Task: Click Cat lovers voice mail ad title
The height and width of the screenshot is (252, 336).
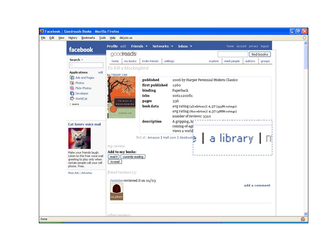Action: tap(84, 124)
